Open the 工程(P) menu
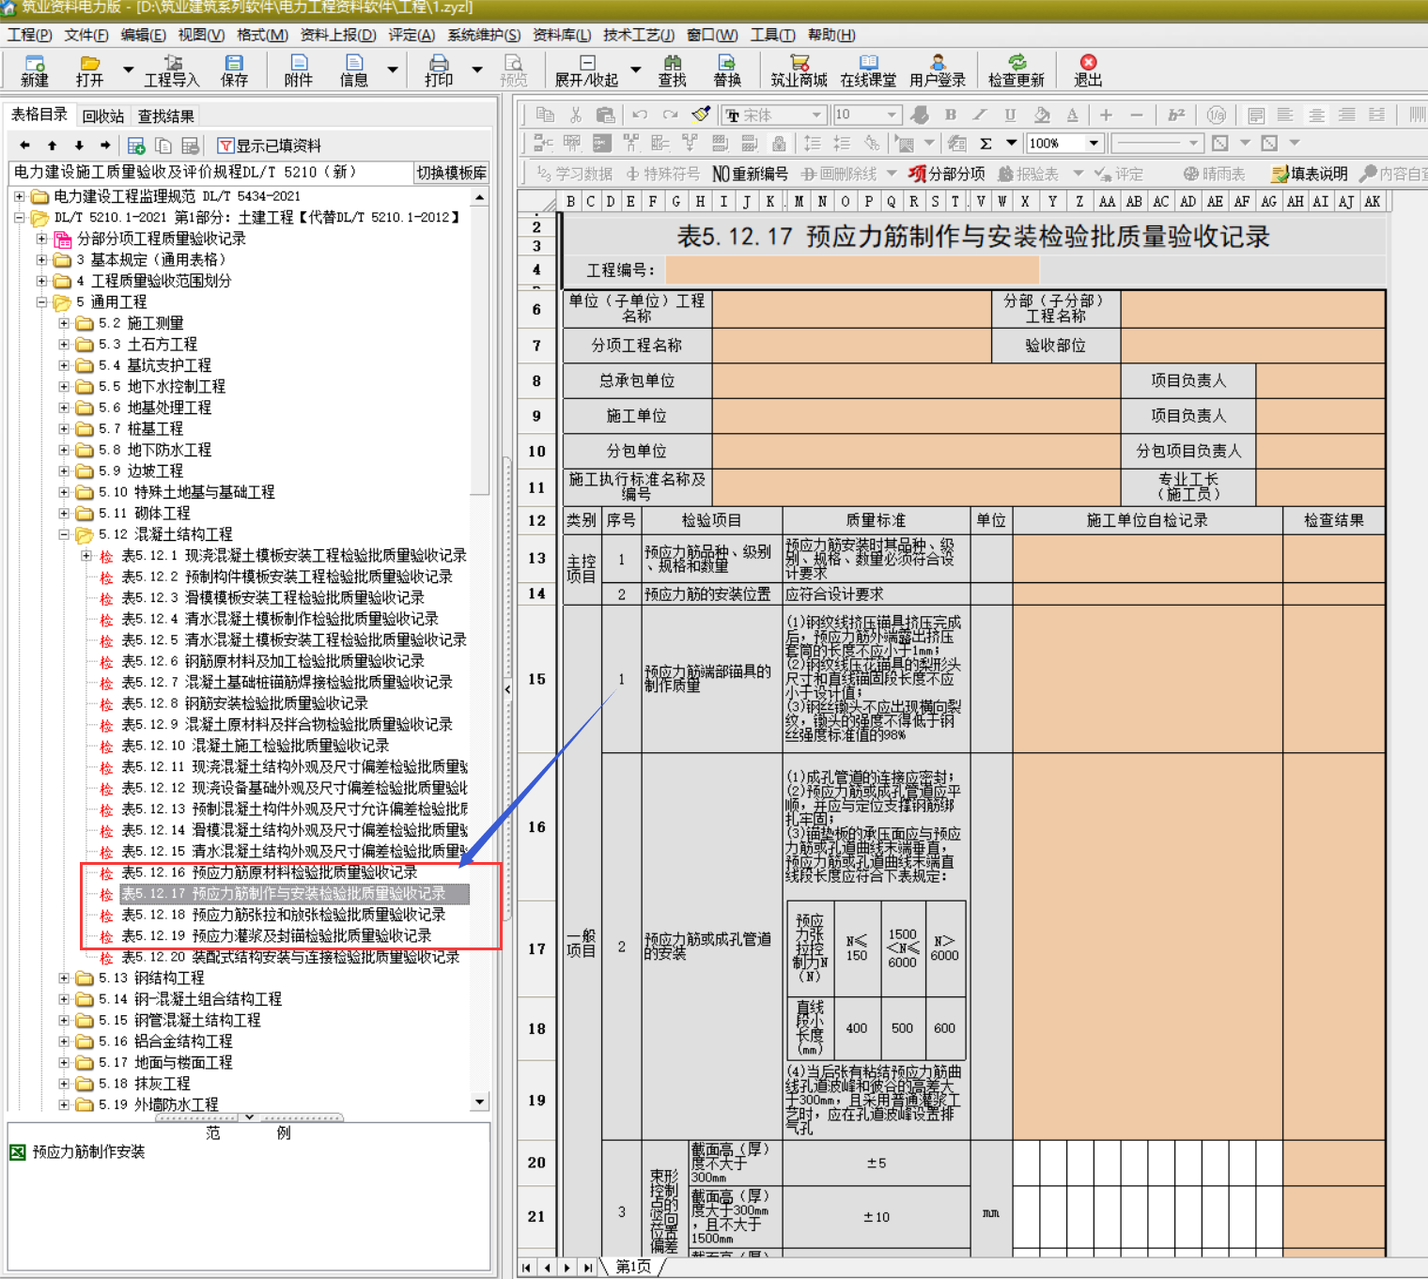This screenshot has width=1428, height=1279. tap(30, 35)
